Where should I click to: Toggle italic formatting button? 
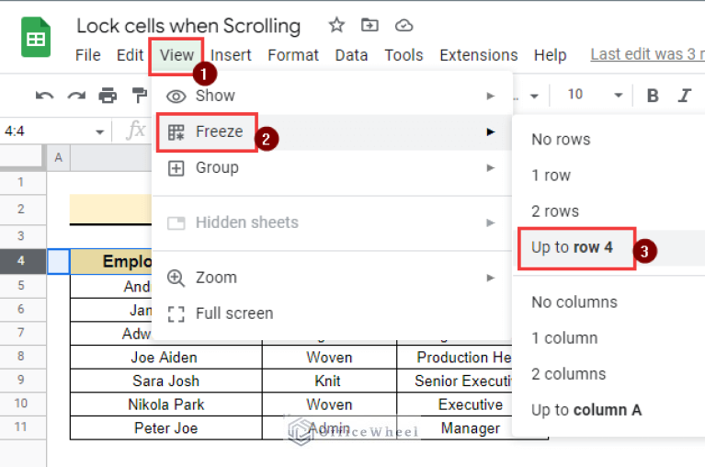684,96
